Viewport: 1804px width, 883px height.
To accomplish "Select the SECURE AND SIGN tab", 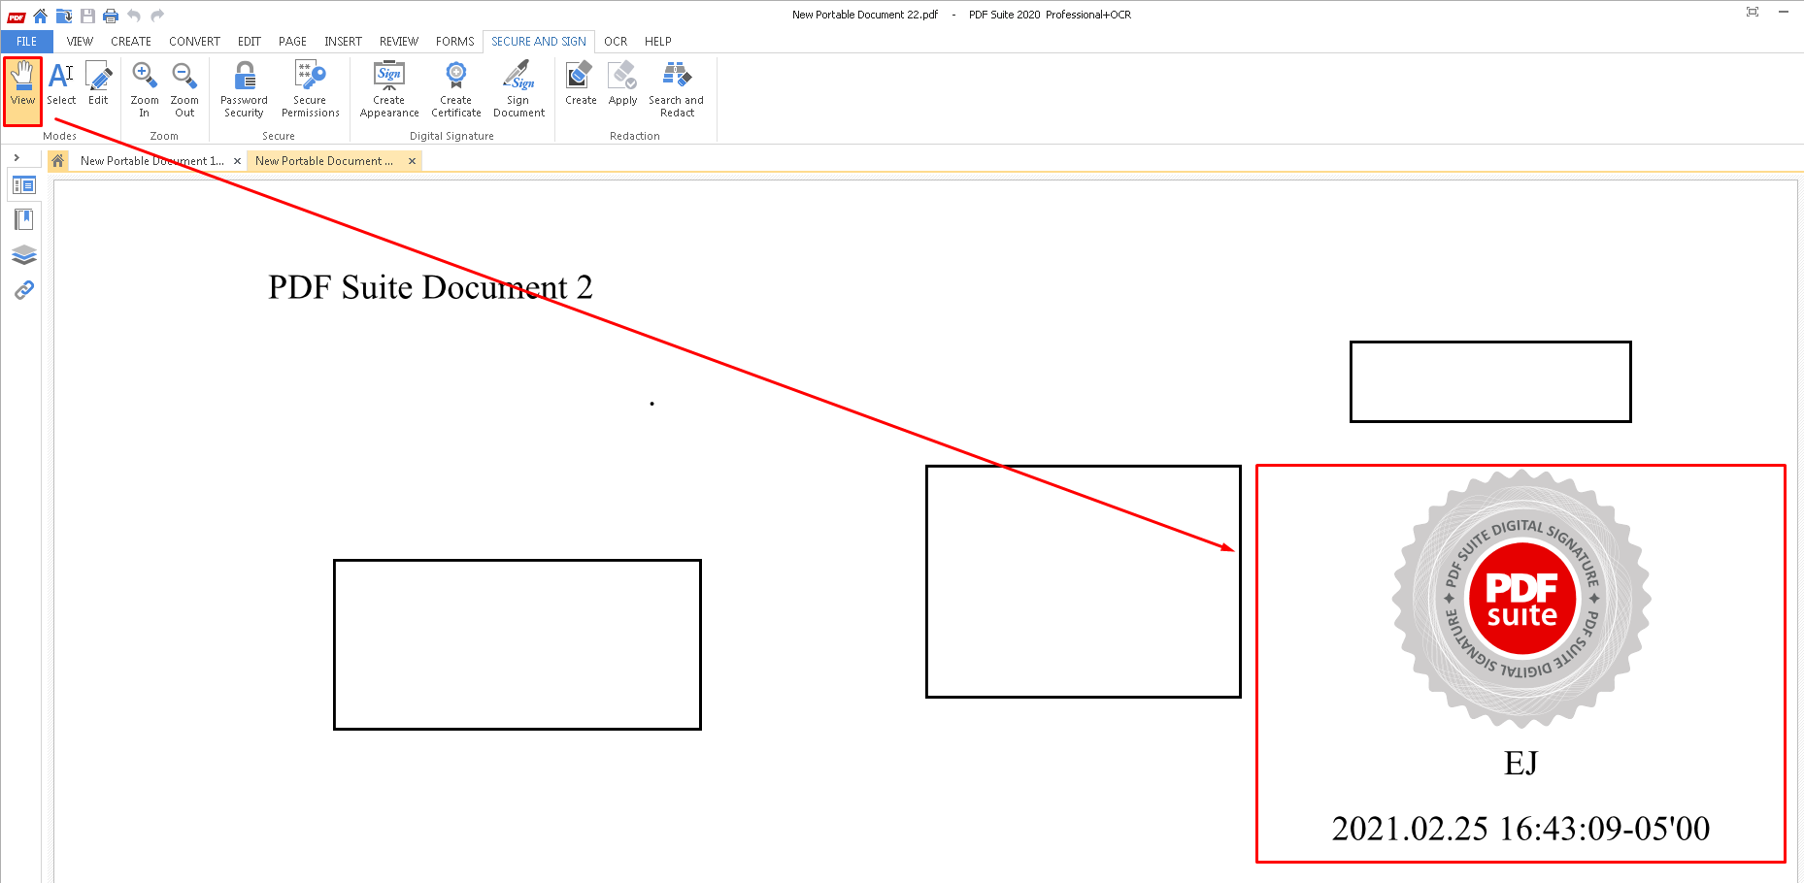I will click(539, 42).
